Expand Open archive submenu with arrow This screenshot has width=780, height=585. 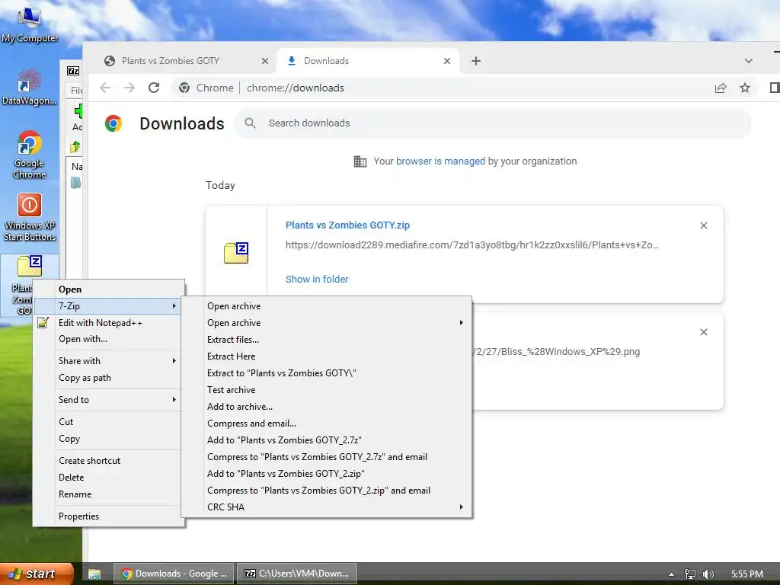click(326, 323)
